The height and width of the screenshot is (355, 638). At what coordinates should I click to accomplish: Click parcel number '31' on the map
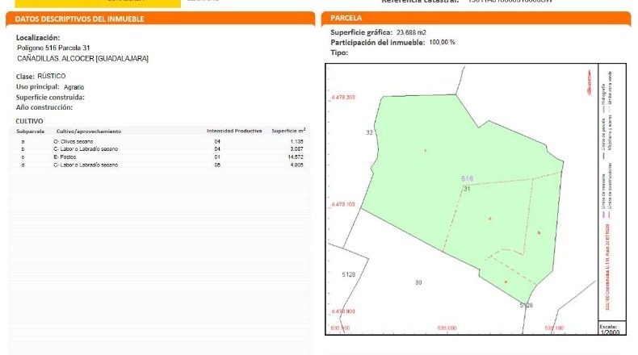[467, 189]
